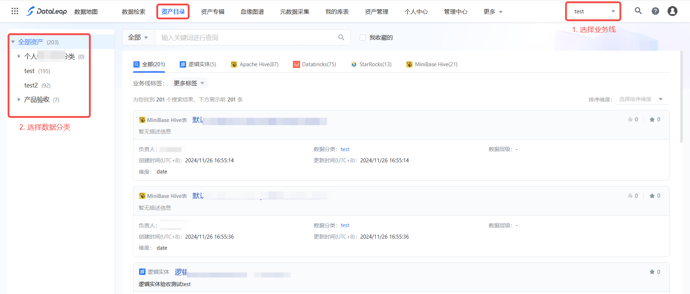Expand the 个人 category tree node
Screen dimensions: 690x294
click(x=19, y=56)
